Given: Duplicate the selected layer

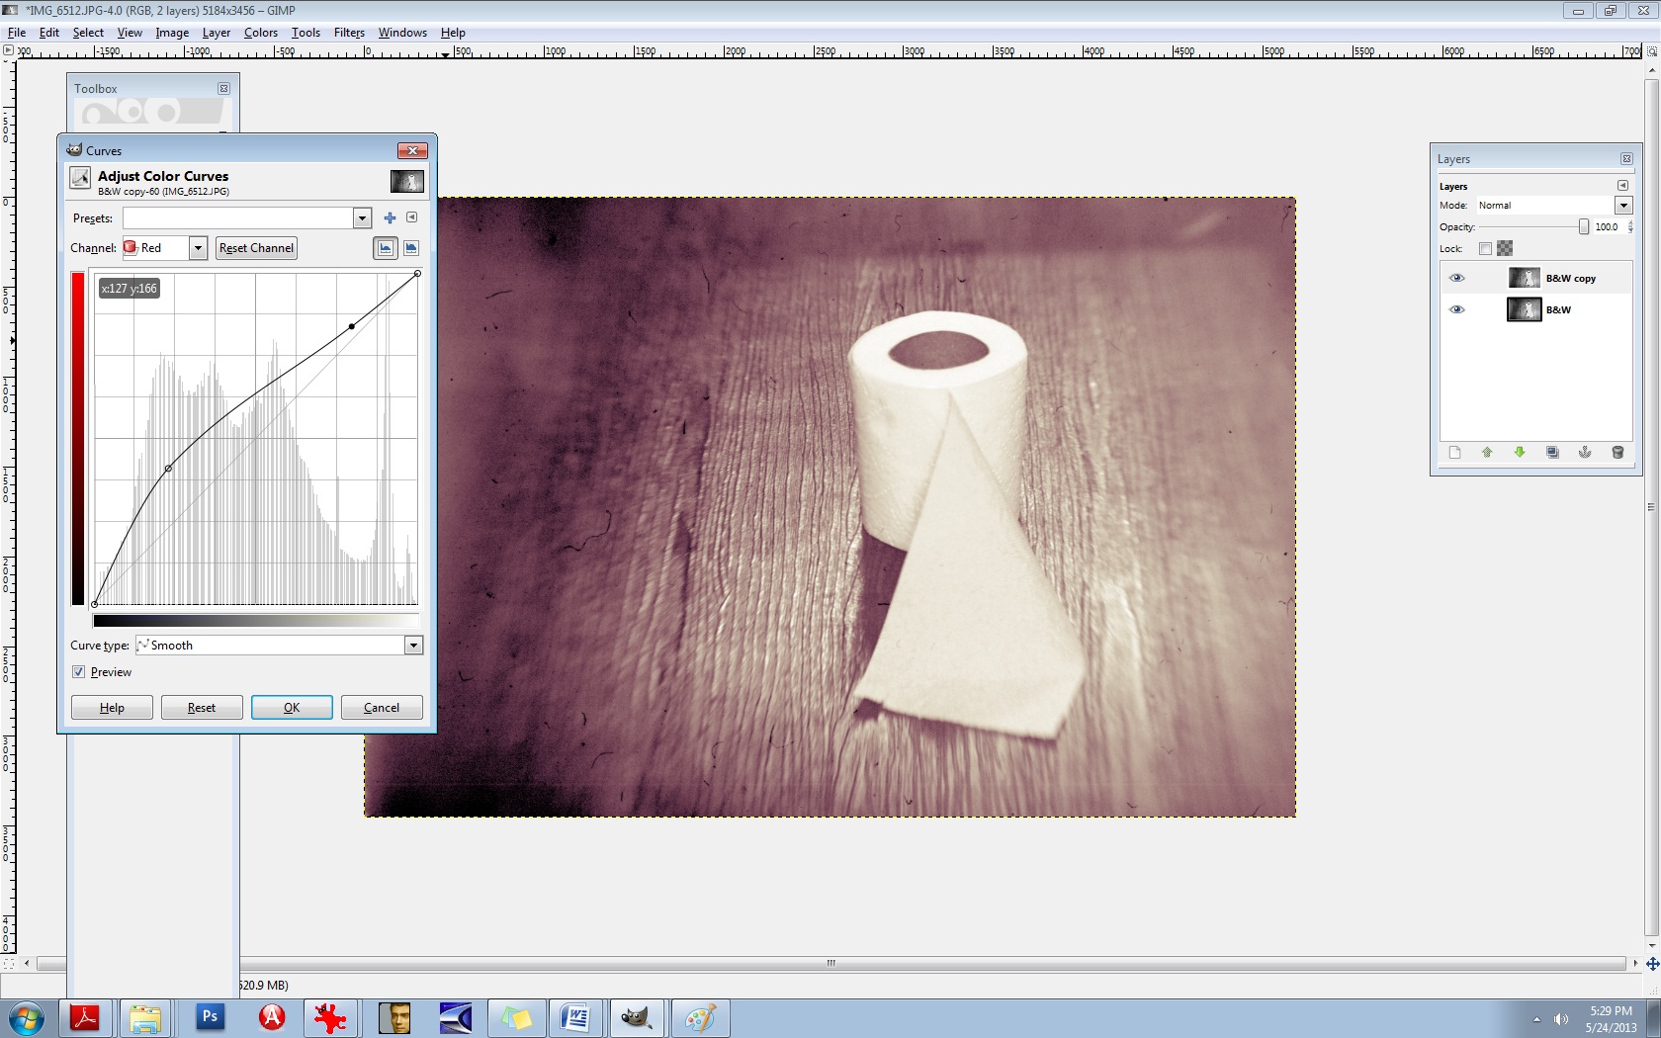Looking at the screenshot, I should [x=1552, y=453].
